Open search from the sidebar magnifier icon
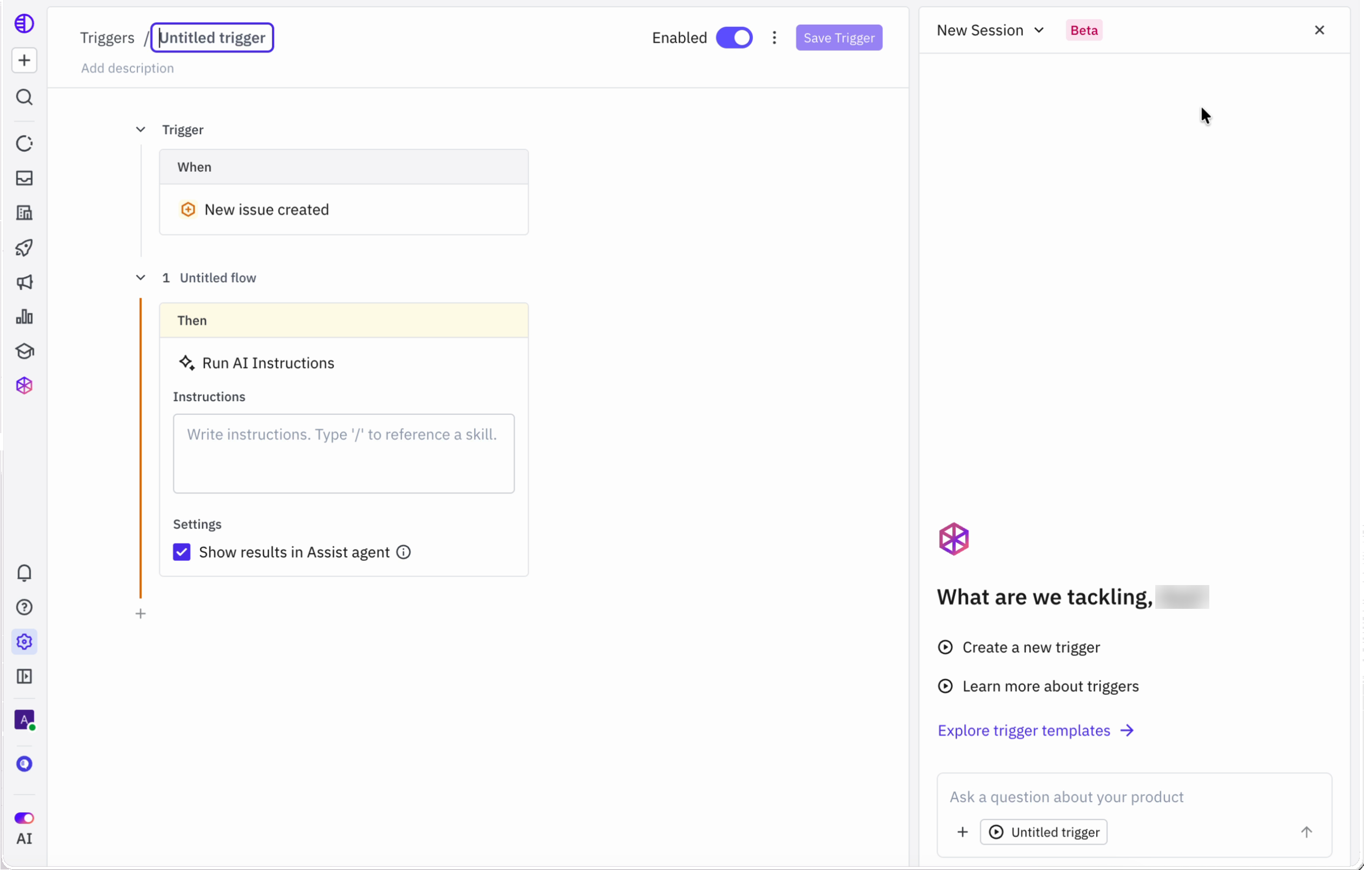Screen dimensions: 1364x870 click(x=24, y=97)
